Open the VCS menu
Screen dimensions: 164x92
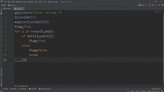pos(45,2)
